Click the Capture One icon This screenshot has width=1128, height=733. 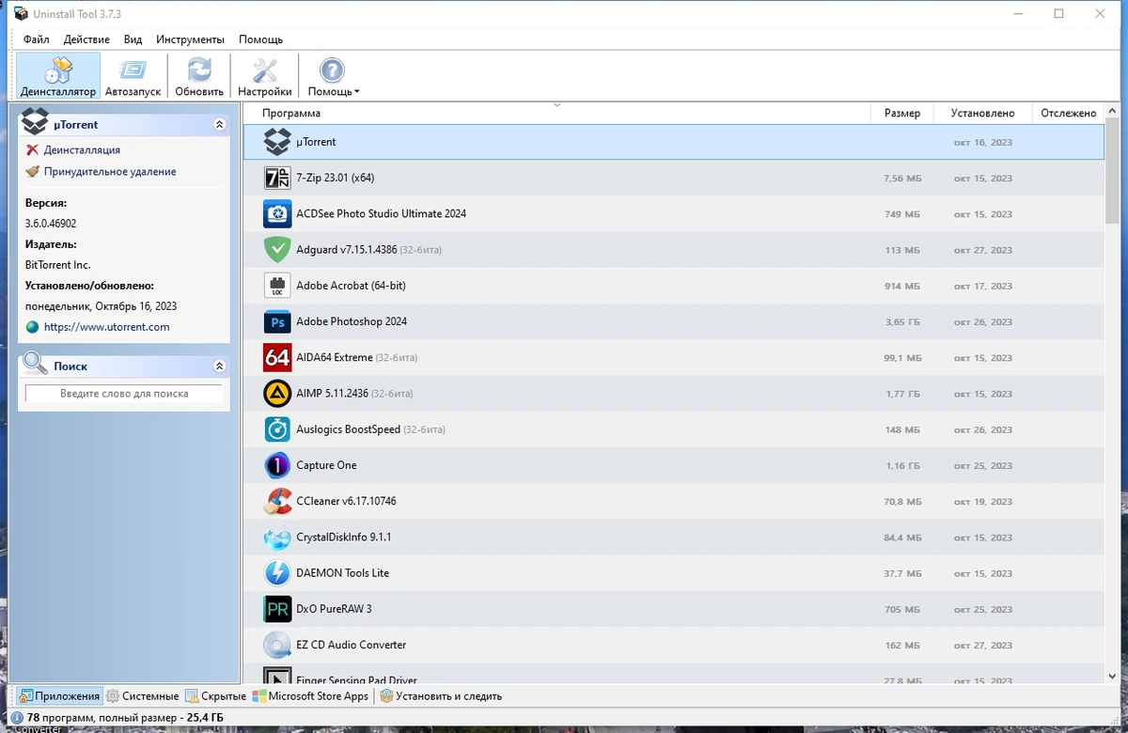(x=277, y=465)
